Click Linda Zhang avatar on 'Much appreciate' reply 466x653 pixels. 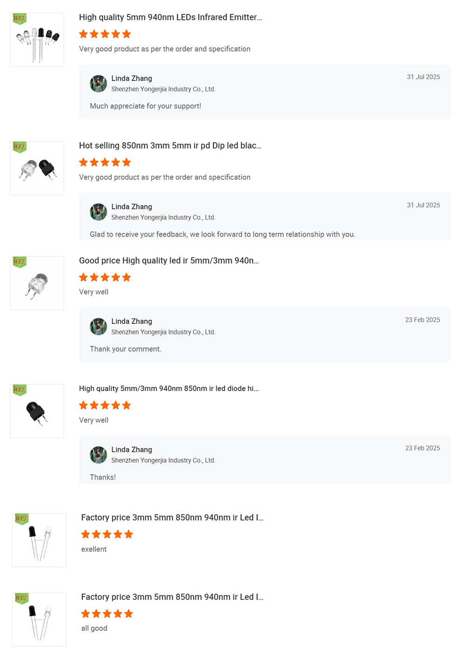point(98,83)
